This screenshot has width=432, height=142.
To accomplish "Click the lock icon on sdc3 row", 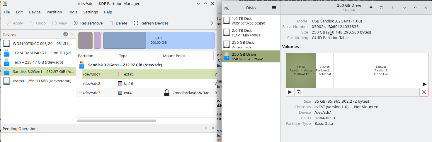I will [167, 93].
